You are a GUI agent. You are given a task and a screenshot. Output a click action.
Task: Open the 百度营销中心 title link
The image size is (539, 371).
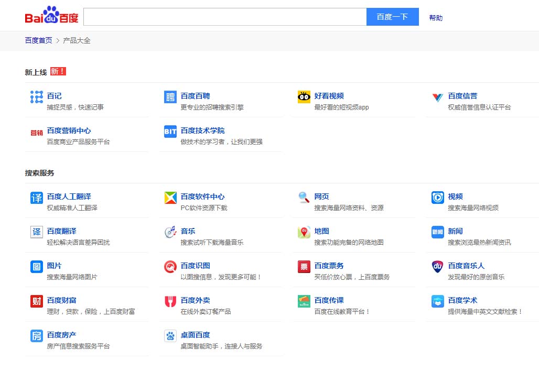pos(69,130)
